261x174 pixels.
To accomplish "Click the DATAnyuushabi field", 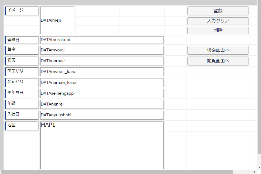I will pos(102,115).
